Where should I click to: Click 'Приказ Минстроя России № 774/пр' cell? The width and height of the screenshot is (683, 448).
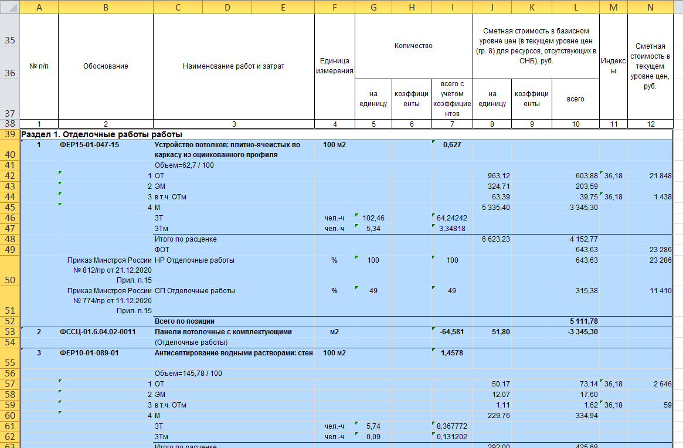coord(106,301)
